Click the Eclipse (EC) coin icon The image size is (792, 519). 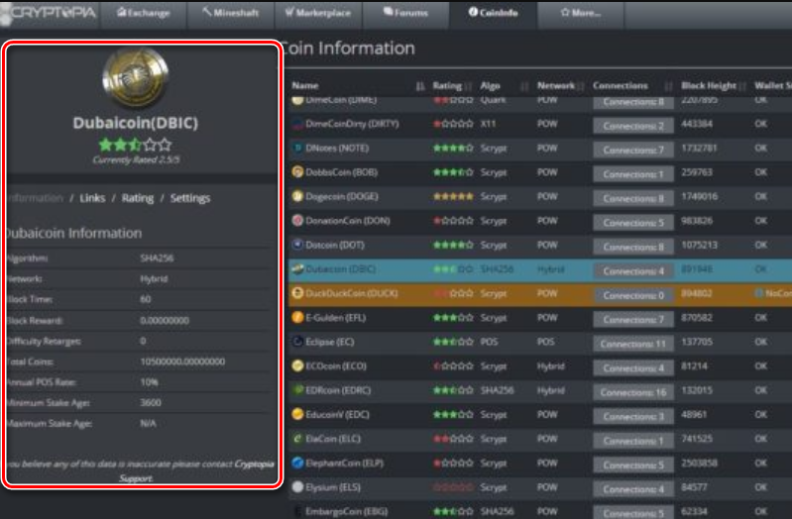coord(297,342)
